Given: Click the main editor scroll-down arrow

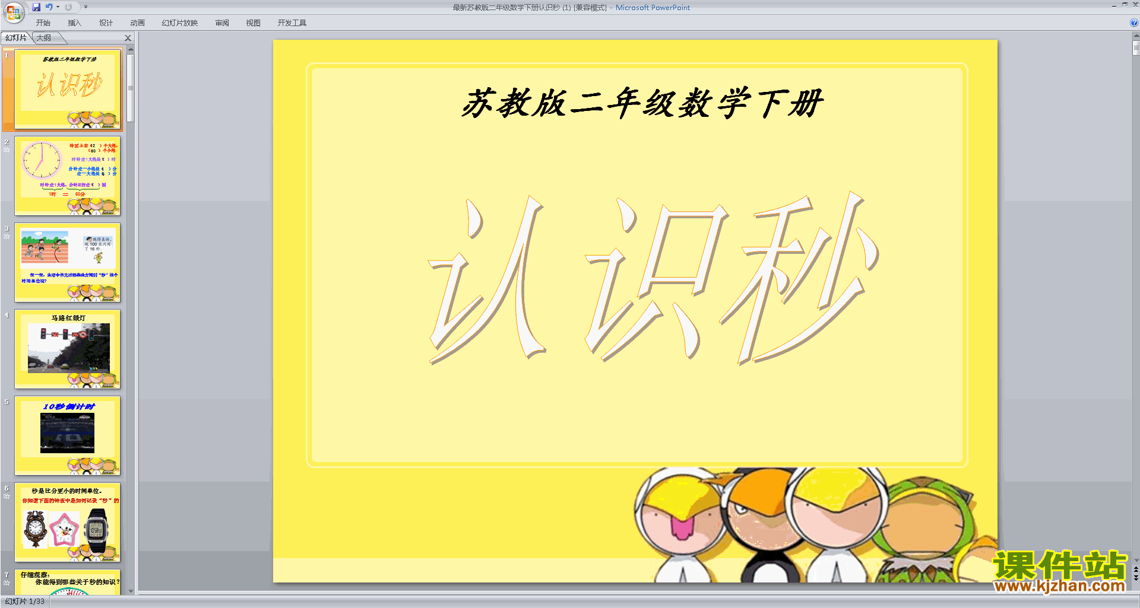Looking at the screenshot, I should [1136, 560].
